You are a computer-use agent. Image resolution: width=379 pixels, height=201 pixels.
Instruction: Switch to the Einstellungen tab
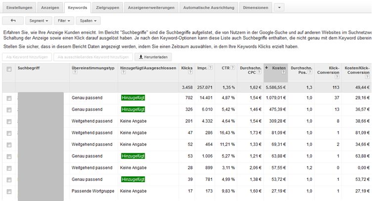coord(19,7)
